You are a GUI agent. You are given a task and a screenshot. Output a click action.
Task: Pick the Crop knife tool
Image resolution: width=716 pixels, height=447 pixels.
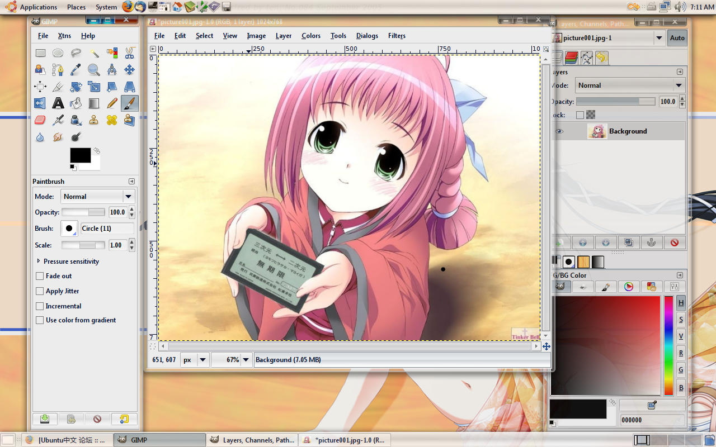click(58, 87)
